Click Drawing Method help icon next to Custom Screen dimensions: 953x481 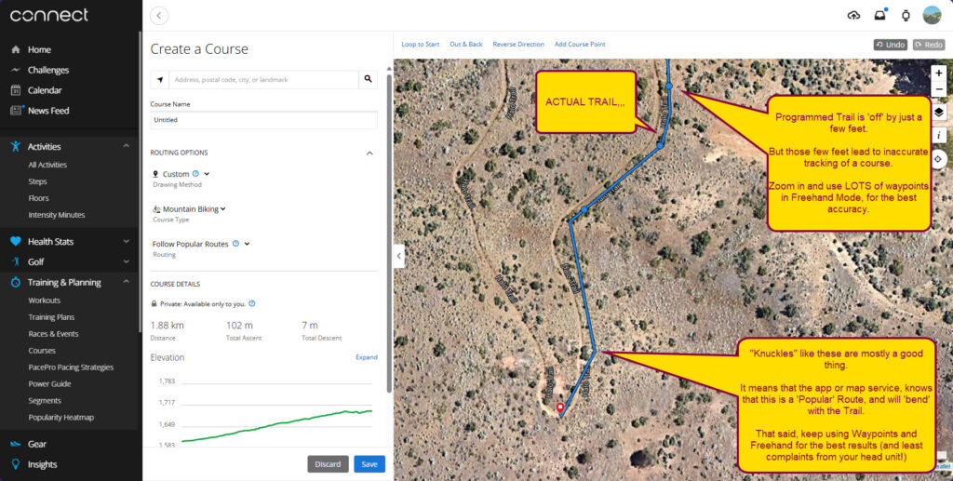coord(195,174)
